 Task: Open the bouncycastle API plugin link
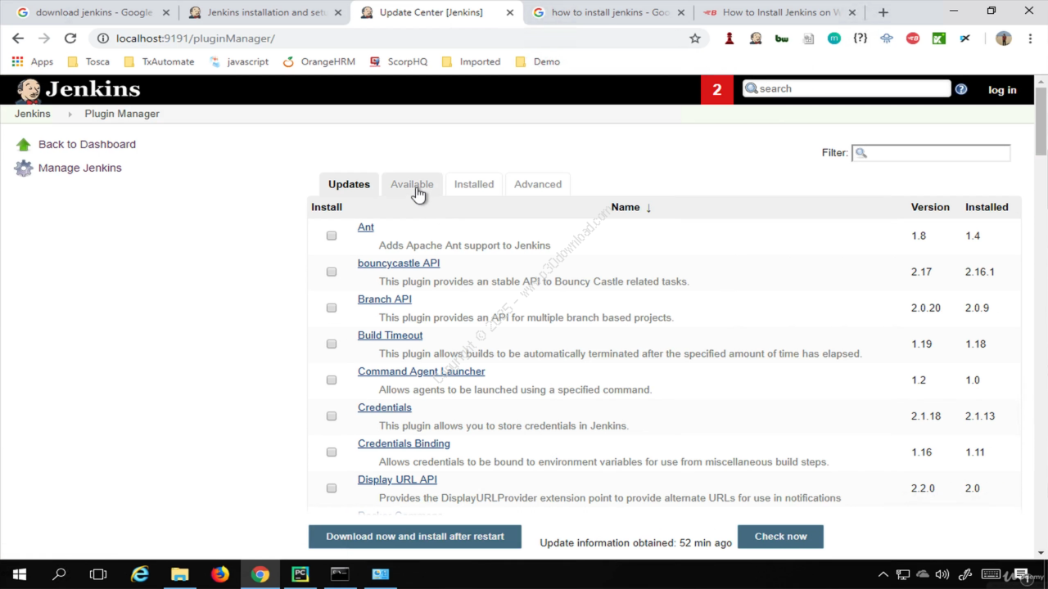(399, 263)
